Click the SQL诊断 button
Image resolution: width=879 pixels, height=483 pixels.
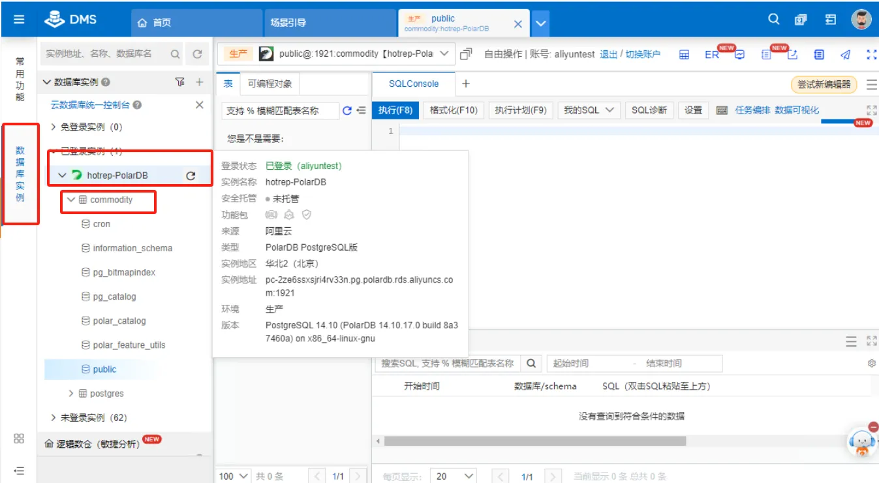pos(649,110)
